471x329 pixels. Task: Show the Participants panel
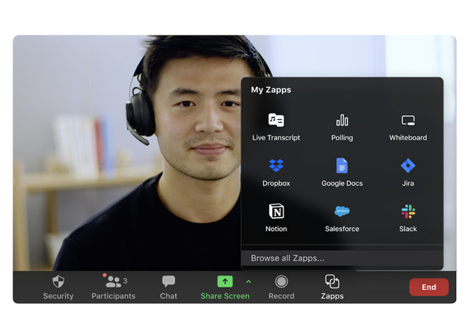[x=113, y=287]
